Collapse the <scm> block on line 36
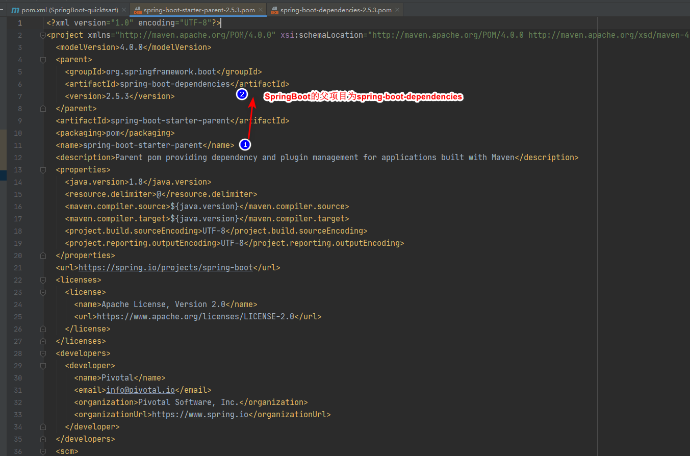 click(42, 451)
